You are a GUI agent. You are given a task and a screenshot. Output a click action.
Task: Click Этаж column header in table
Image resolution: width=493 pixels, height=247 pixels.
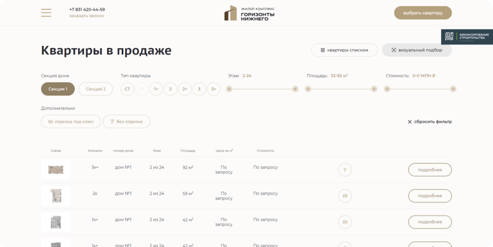(157, 151)
